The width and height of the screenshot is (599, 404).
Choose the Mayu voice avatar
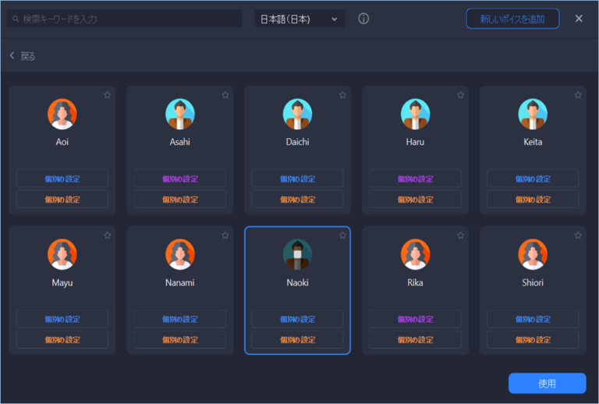[62, 254]
